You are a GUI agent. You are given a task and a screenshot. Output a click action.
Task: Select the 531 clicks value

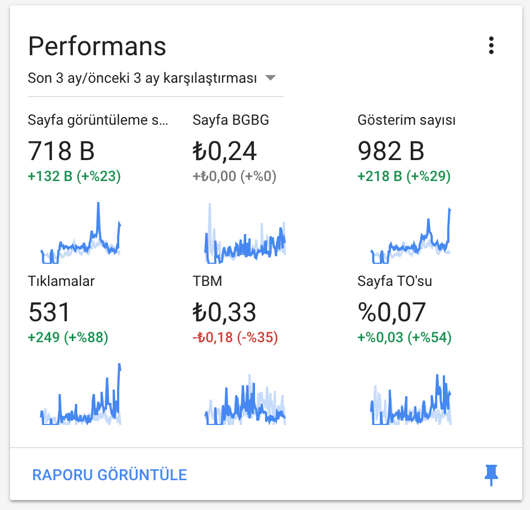49,312
